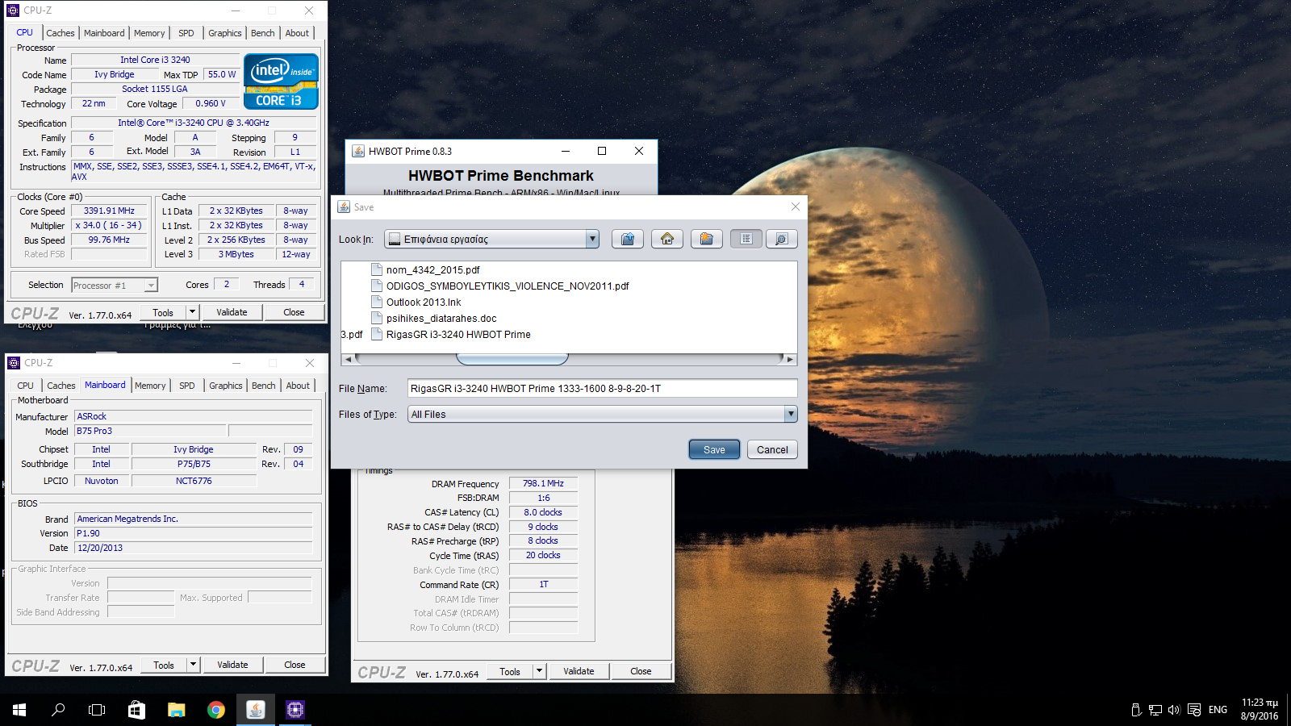This screenshot has height=726, width=1291.
Task: Open Look In folder dropdown
Action: 592,239
